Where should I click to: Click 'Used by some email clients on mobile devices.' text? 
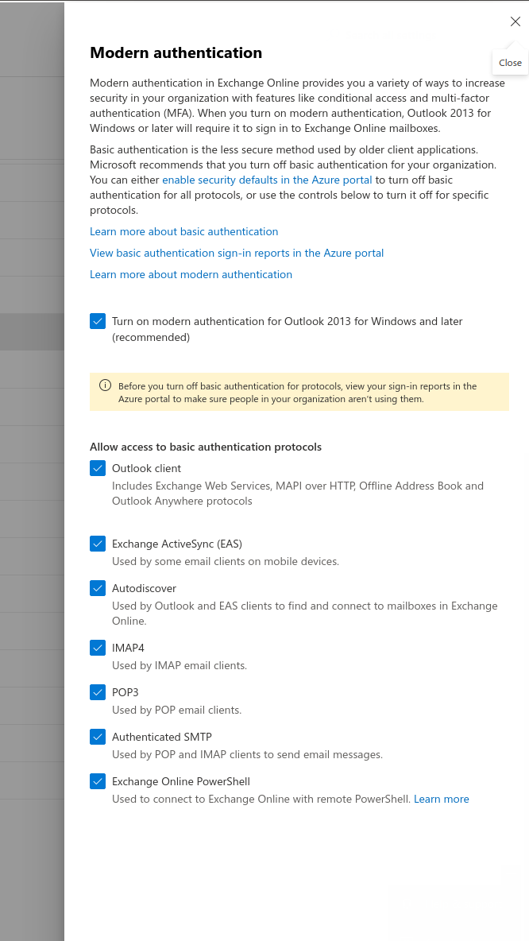tap(226, 562)
